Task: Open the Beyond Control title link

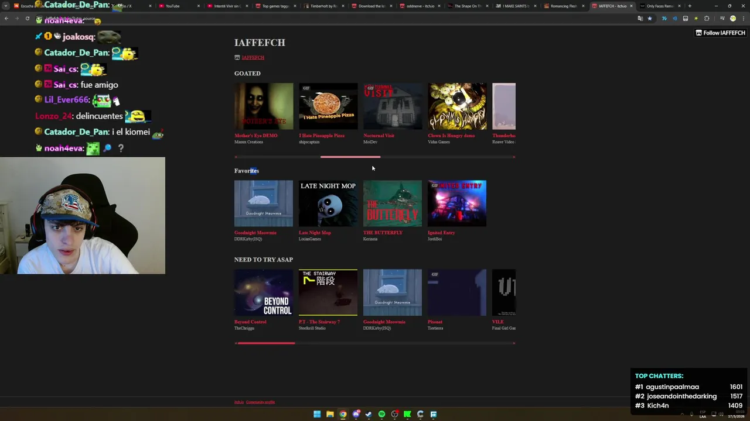Action: (250, 322)
